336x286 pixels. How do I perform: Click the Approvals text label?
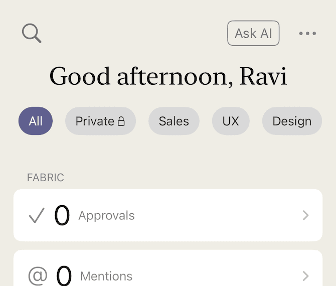106,216
